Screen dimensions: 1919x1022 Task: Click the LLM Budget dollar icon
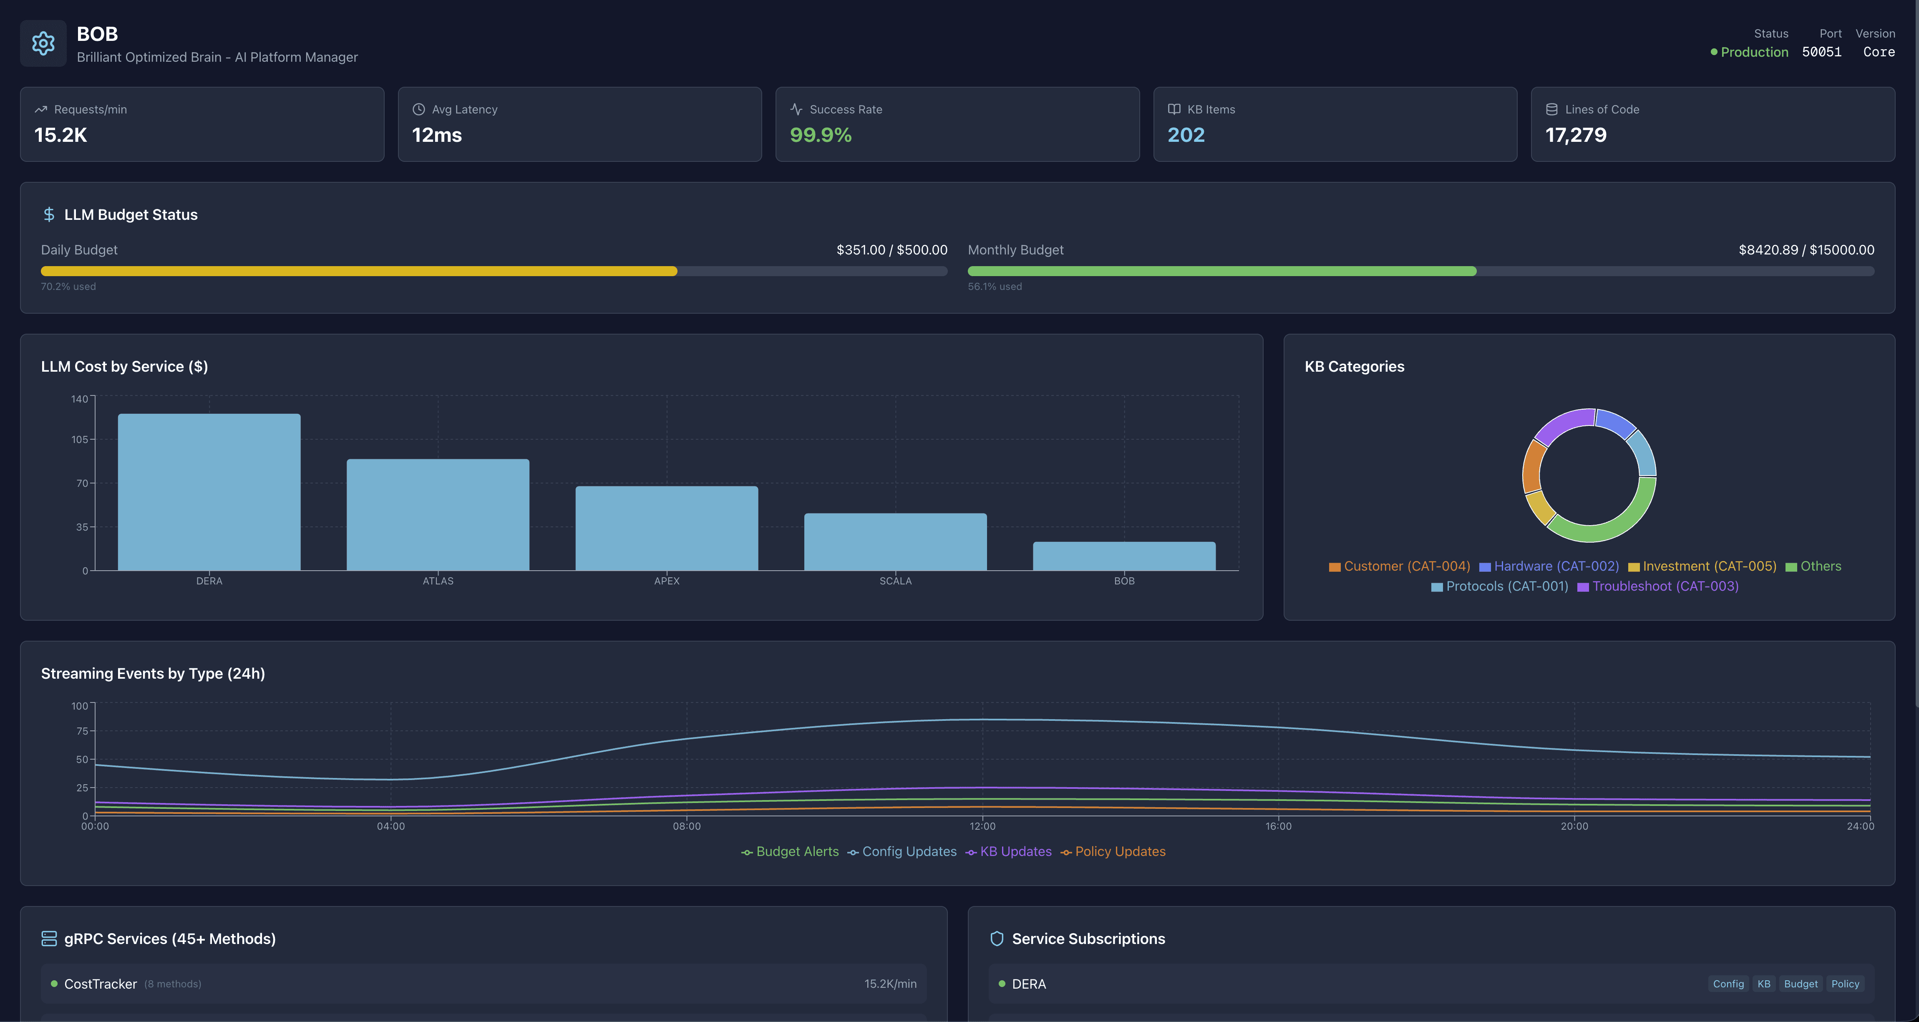(49, 214)
